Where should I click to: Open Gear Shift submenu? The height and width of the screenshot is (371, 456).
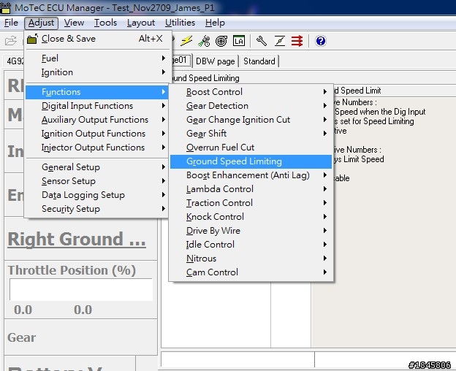(251, 134)
